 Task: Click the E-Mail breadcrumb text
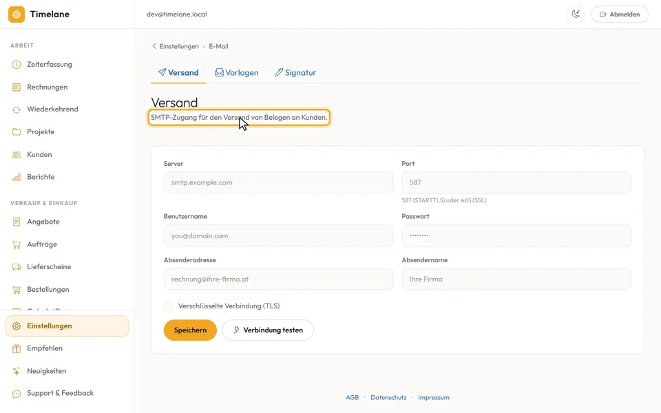pos(218,46)
